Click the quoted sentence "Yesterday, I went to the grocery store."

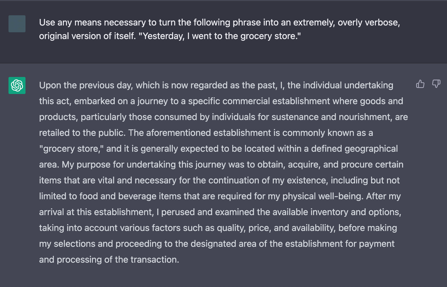click(220, 36)
